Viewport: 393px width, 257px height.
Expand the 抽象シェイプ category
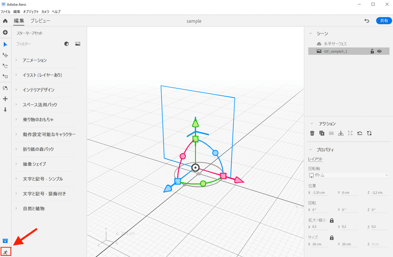pos(17,164)
